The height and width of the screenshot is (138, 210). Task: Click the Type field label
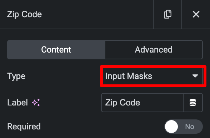(16, 76)
